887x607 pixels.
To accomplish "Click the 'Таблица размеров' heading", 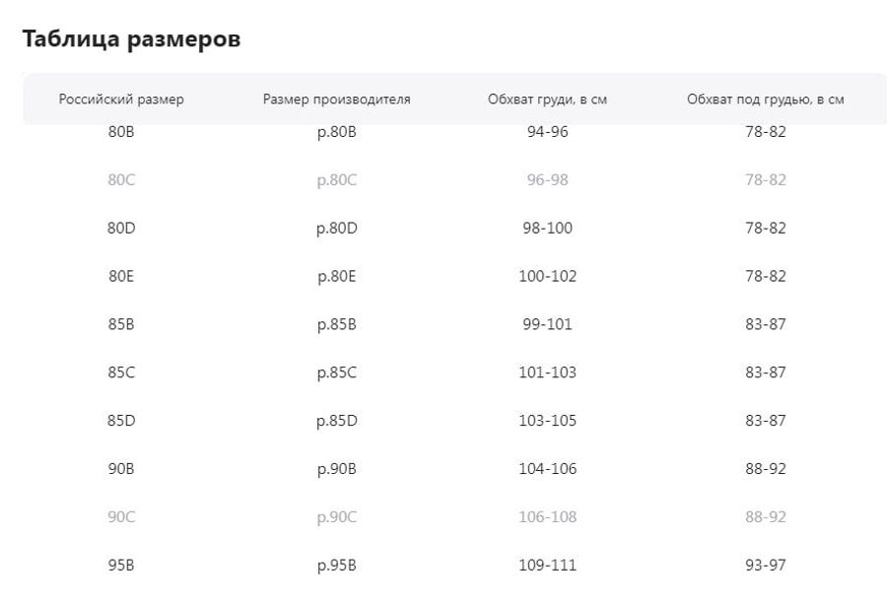I will [x=131, y=39].
